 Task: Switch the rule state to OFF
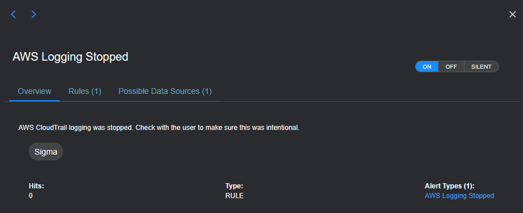451,66
